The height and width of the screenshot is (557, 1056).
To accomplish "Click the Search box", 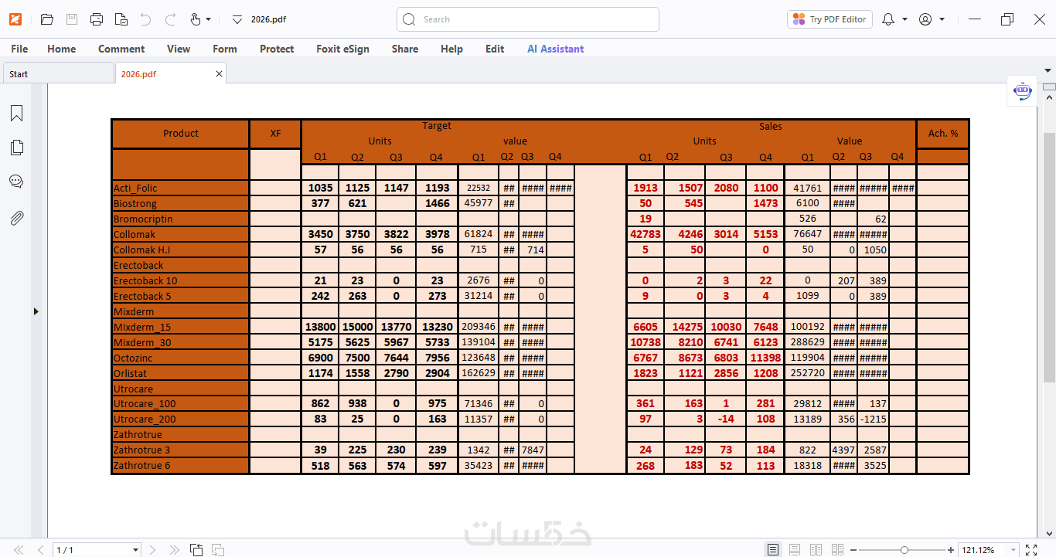I will click(x=528, y=19).
